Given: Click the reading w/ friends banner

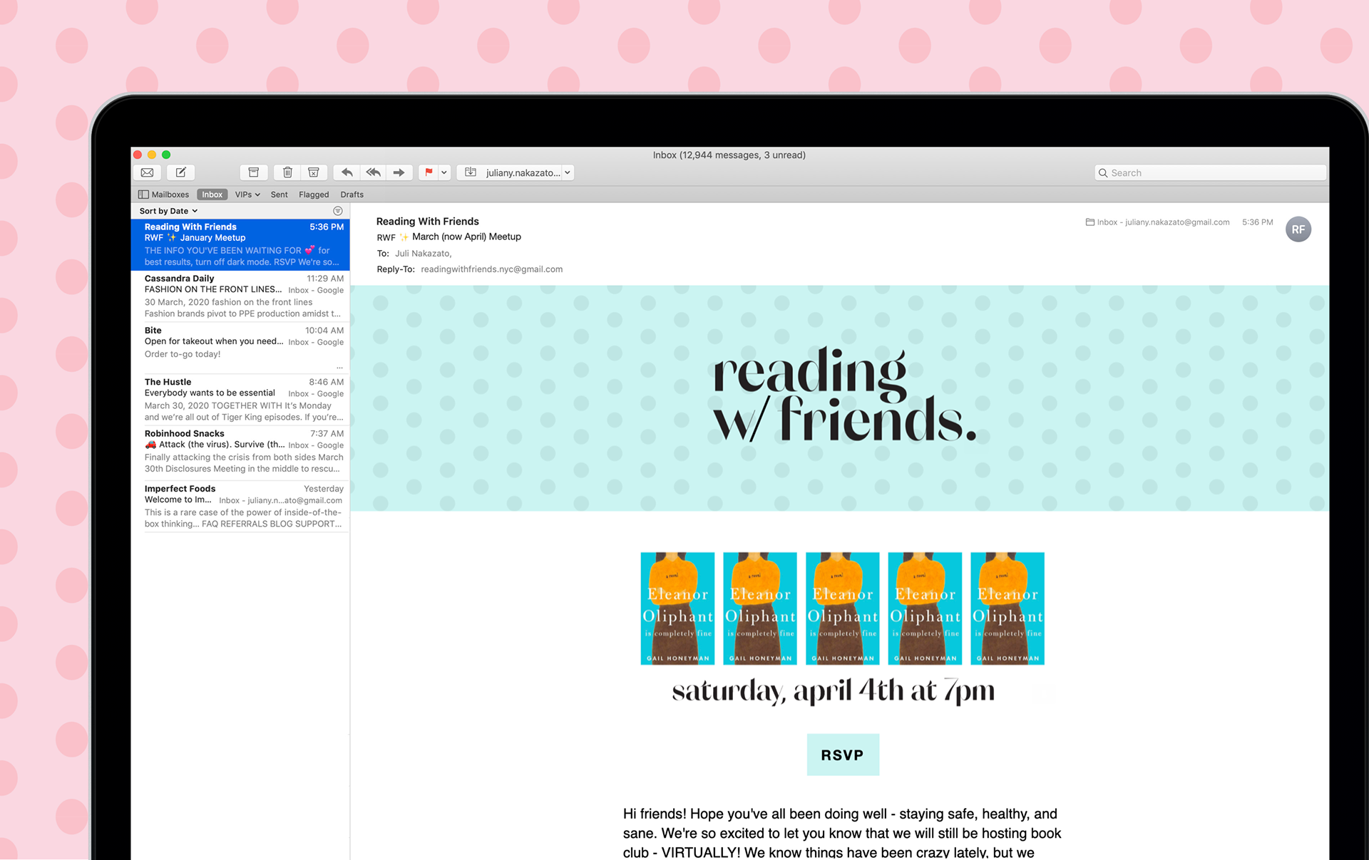Looking at the screenshot, I should (840, 398).
